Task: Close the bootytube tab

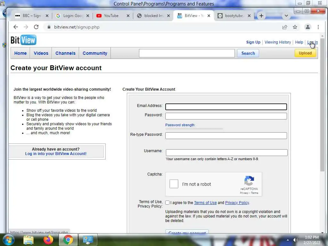Action: 249,16
